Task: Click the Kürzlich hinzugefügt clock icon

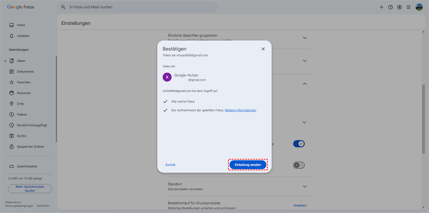Action: coord(12,125)
